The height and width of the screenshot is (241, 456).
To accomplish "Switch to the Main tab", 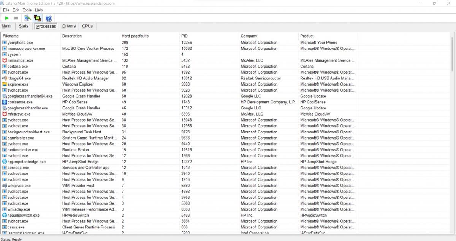I will pos(6,26).
